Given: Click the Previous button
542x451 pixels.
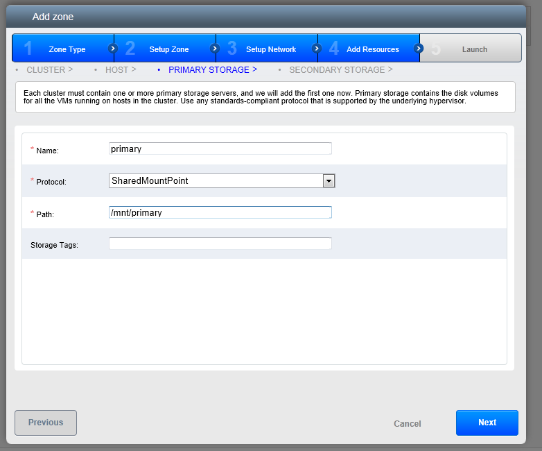Looking at the screenshot, I should 46,423.
